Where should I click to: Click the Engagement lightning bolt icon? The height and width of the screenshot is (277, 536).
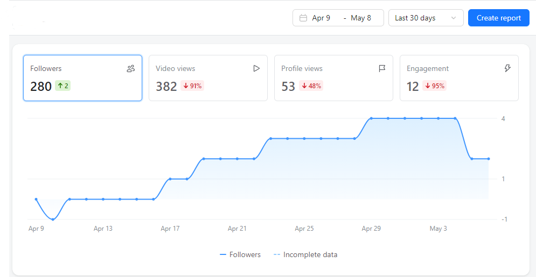click(x=507, y=68)
